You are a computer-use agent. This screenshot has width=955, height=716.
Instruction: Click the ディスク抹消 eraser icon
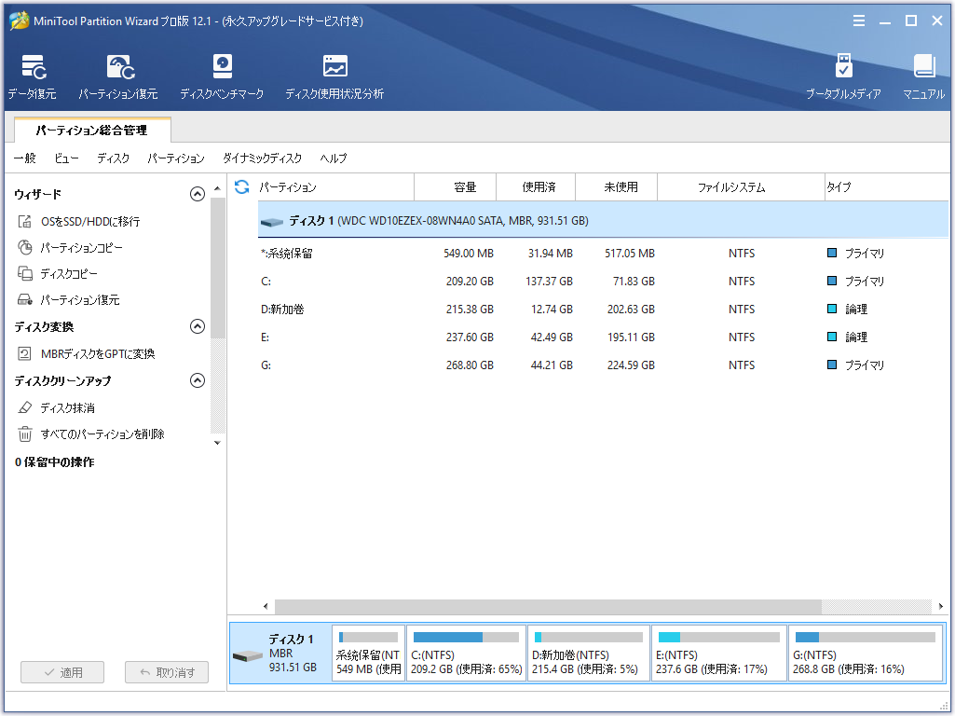click(x=25, y=407)
